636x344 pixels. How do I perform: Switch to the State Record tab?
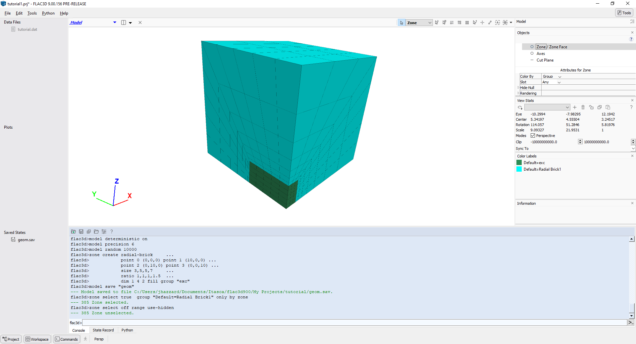pos(103,330)
